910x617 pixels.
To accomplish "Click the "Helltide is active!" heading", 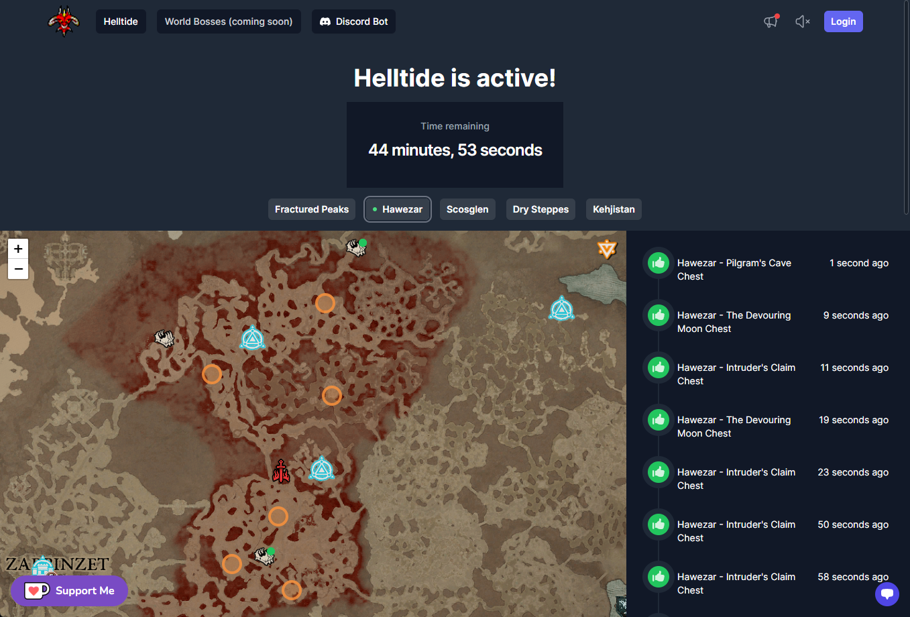I will pos(455,78).
